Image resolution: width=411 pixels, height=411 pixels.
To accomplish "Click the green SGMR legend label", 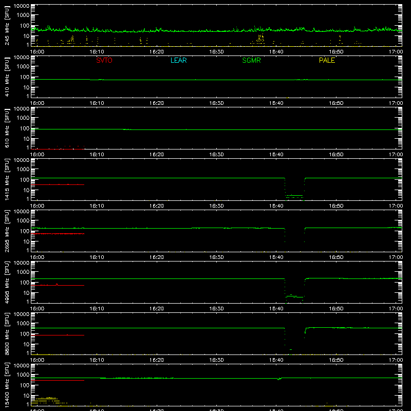I will click(x=251, y=60).
